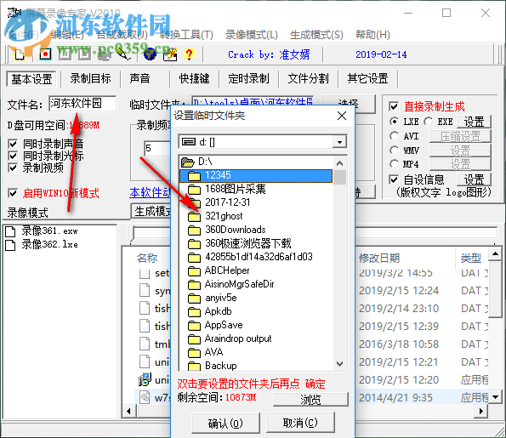Screen dimensions: 506x438
Task: Switch to 其它设置 tab
Action: (367, 79)
